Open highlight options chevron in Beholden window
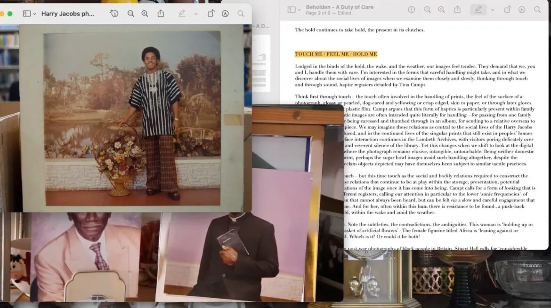 pyautogui.click(x=492, y=10)
